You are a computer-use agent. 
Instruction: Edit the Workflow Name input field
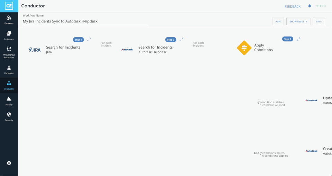[x=85, y=21]
